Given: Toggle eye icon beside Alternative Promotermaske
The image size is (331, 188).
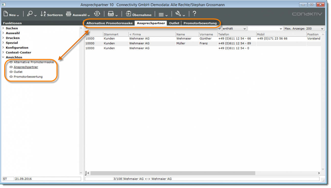Looking at the screenshot, I should coord(11,62).
